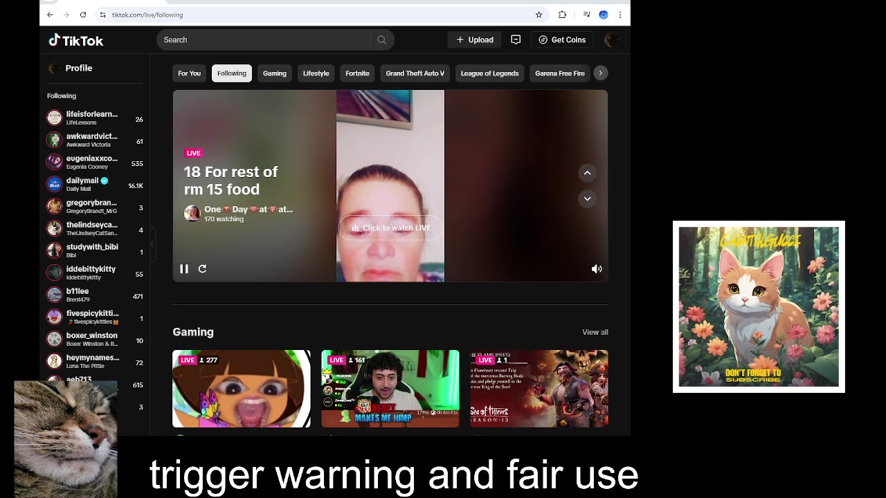View site information icon in address bar

point(102,15)
